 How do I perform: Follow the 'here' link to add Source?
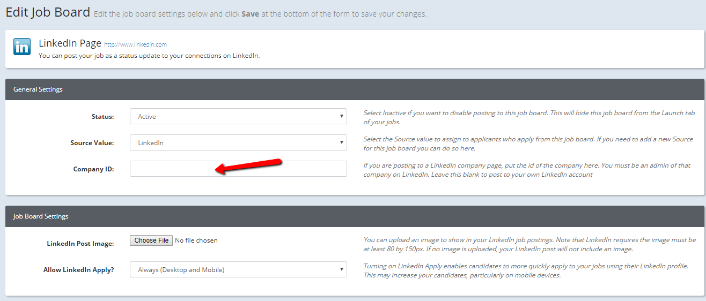467,148
